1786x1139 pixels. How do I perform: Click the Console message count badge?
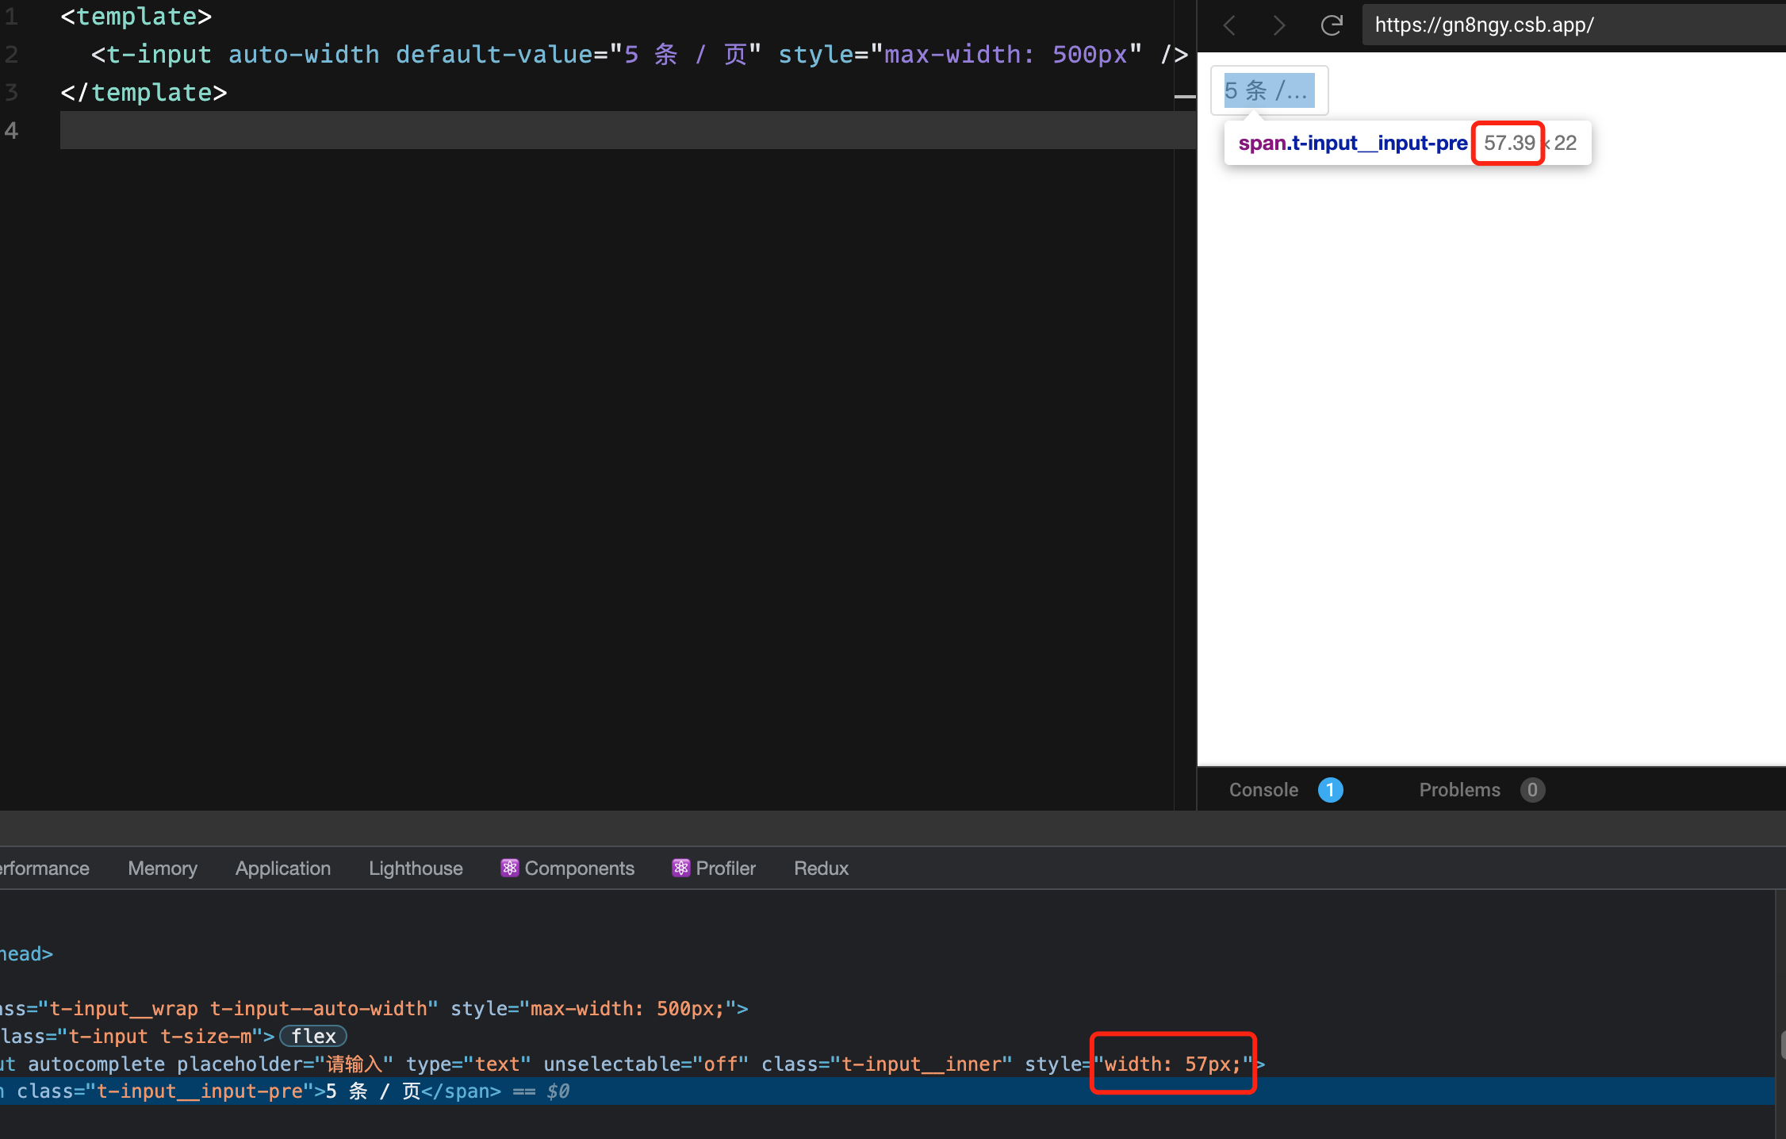[1330, 790]
